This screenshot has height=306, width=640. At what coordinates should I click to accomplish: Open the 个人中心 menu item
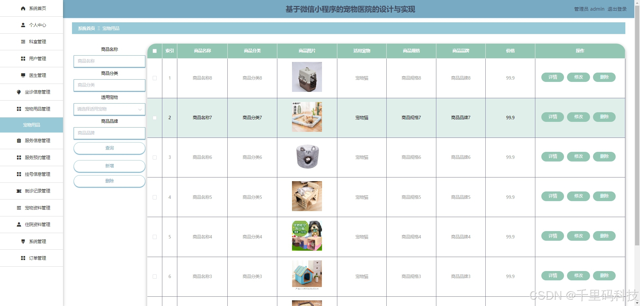(x=31, y=25)
